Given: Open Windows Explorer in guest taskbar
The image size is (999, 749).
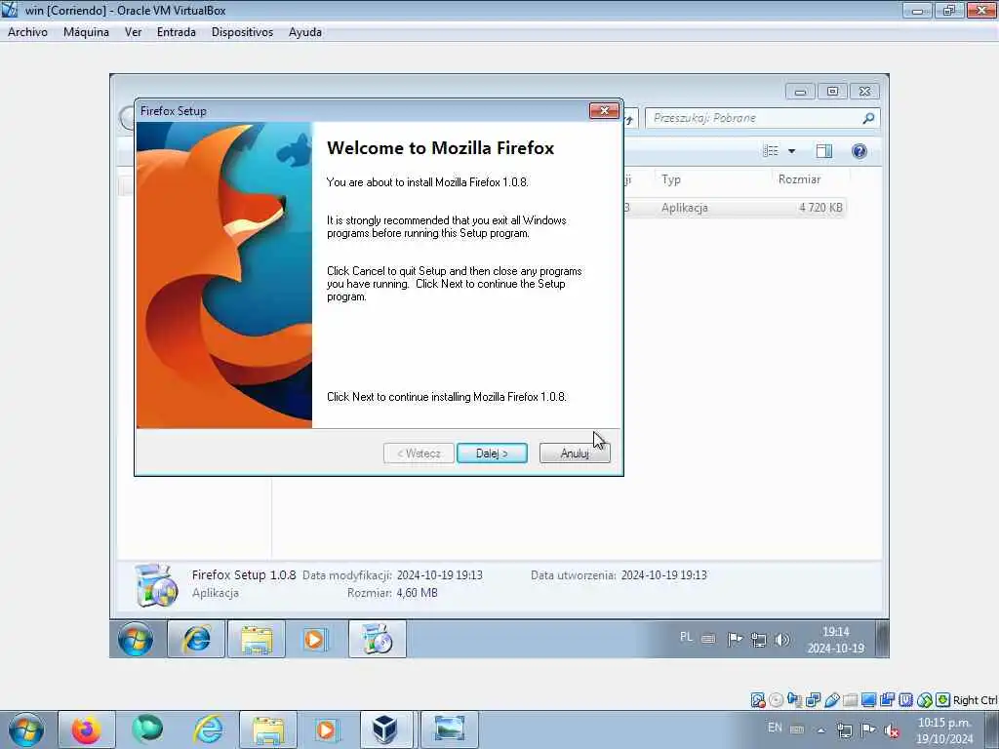Looking at the screenshot, I should click(x=257, y=639).
